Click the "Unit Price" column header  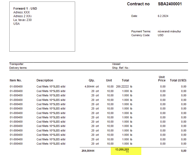tap(162, 79)
